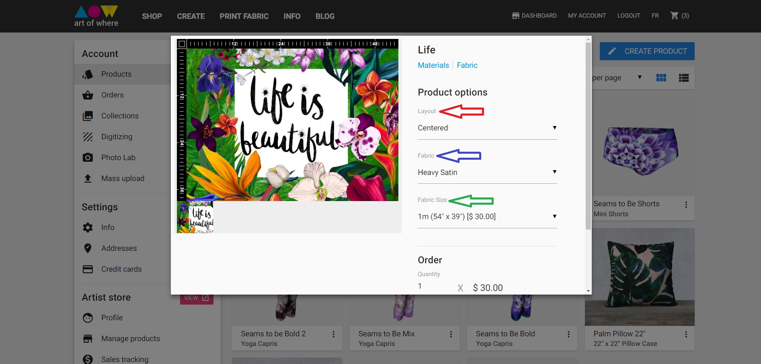The height and width of the screenshot is (364, 761).
Task: Click the Art of Where logo
Action: 96,16
